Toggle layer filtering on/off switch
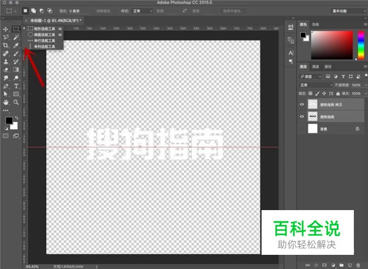Image resolution: width=368 pixels, height=269 pixels. tap(366, 75)
